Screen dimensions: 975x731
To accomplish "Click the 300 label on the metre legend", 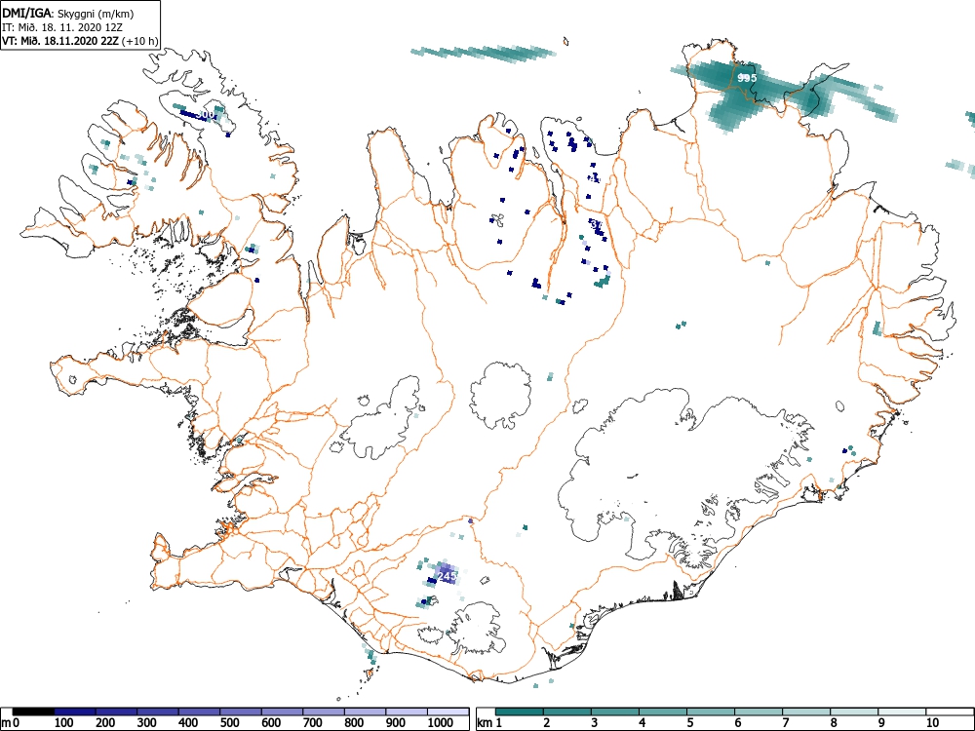I will pos(147,723).
